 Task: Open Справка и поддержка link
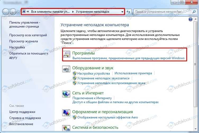pos(25,118)
